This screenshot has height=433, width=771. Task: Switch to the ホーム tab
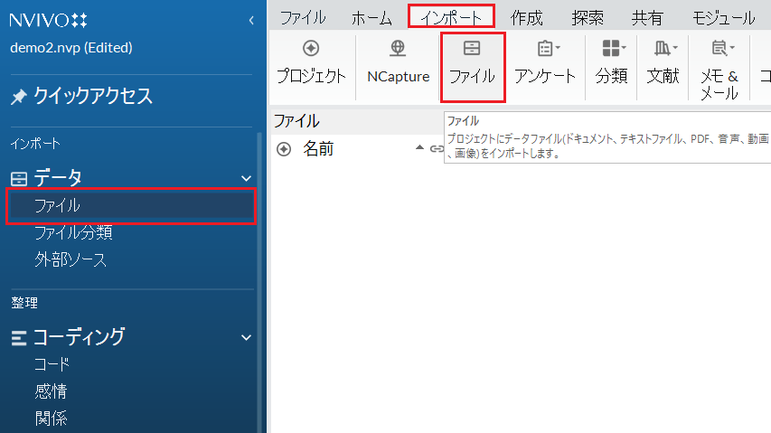[371, 18]
